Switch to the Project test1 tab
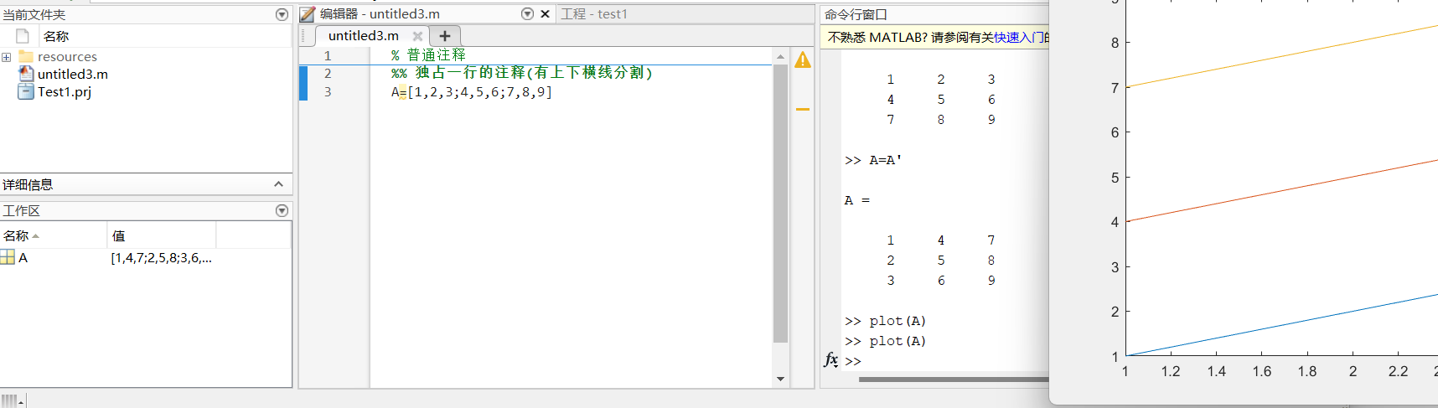This screenshot has width=1438, height=408. pos(594,14)
